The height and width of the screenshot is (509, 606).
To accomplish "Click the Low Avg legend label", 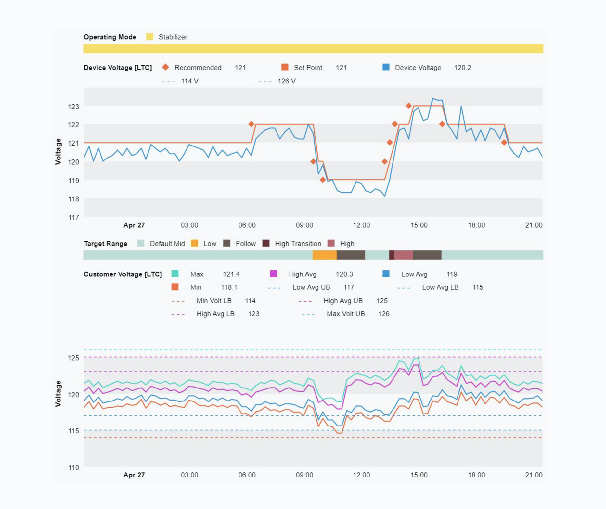I will [414, 274].
